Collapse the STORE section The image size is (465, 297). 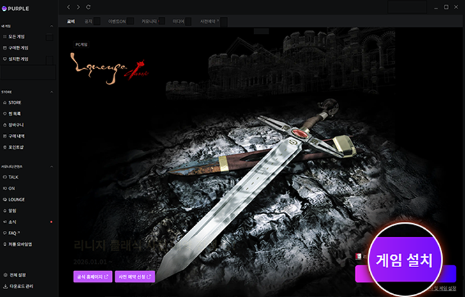pos(52,92)
